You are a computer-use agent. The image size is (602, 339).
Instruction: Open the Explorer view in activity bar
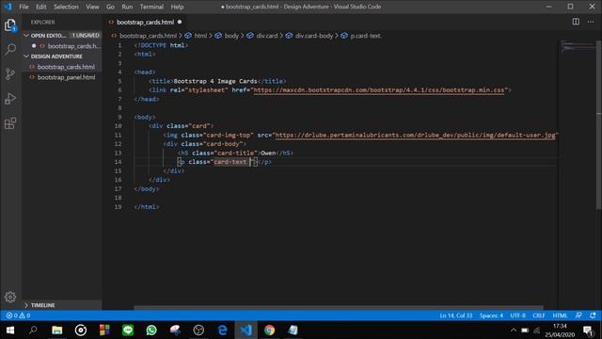tap(10, 25)
